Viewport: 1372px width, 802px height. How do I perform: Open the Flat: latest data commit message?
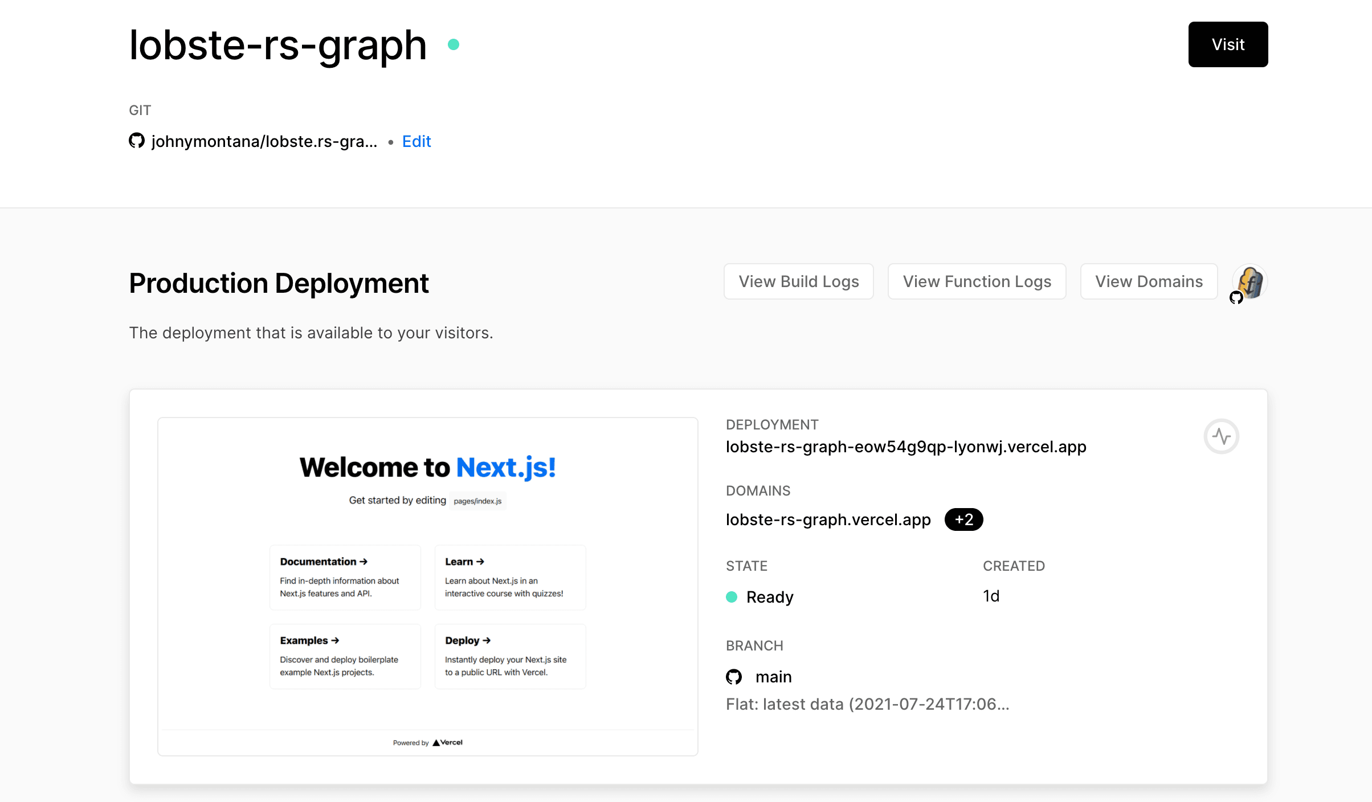pos(867,704)
